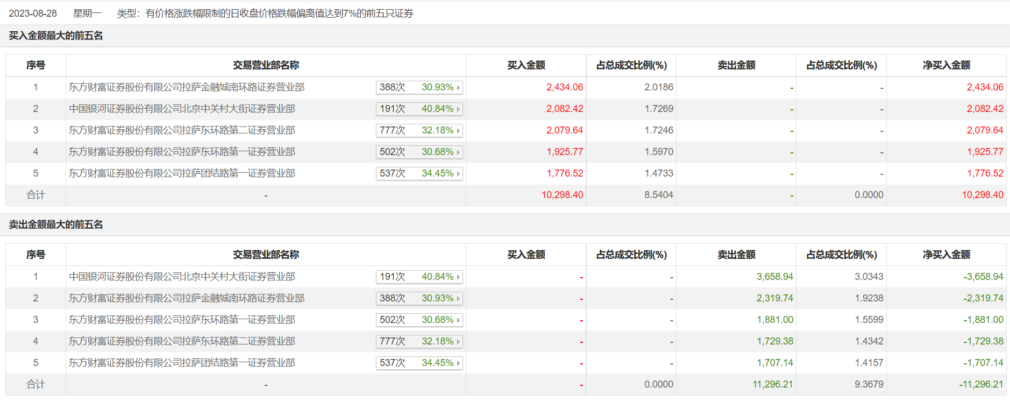The height and width of the screenshot is (401, 1010).
Task: Select the sell amount 1,881.00 in green
Action: [x=775, y=320]
